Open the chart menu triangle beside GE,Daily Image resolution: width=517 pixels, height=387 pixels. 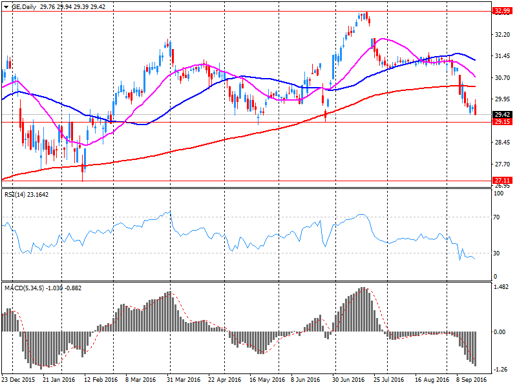click(x=6, y=7)
